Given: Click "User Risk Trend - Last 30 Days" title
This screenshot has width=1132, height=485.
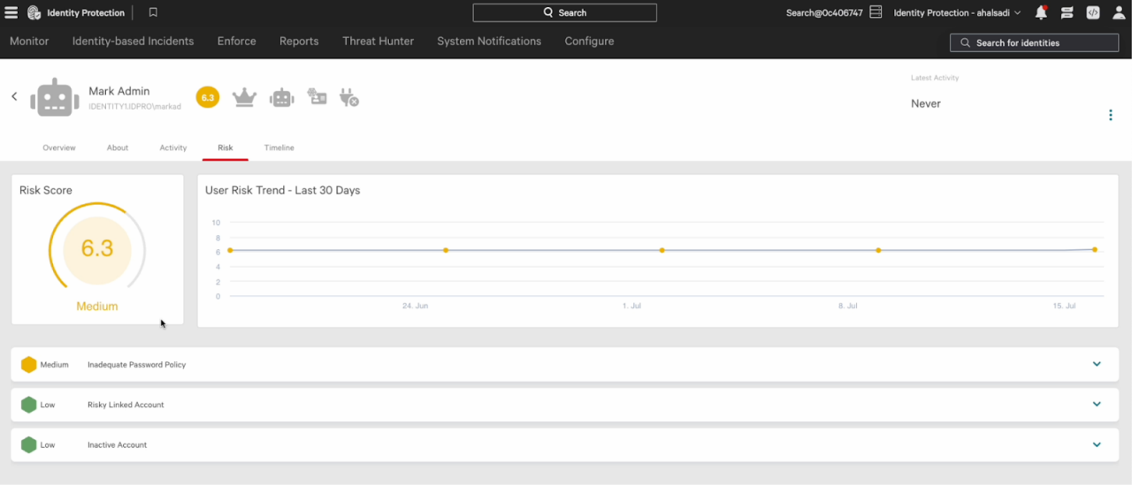Looking at the screenshot, I should pos(282,190).
